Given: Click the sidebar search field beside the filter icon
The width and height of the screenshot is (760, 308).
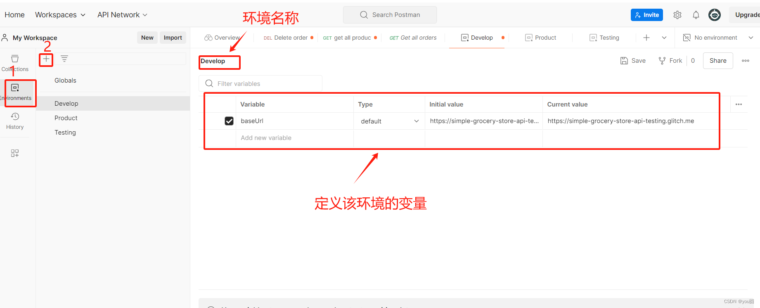Looking at the screenshot, I should (x=129, y=59).
